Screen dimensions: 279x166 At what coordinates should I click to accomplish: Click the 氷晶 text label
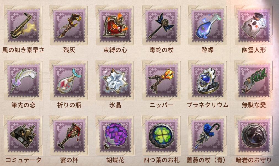115,105
